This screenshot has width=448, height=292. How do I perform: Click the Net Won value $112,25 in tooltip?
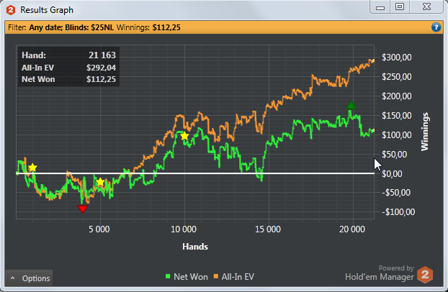101,79
